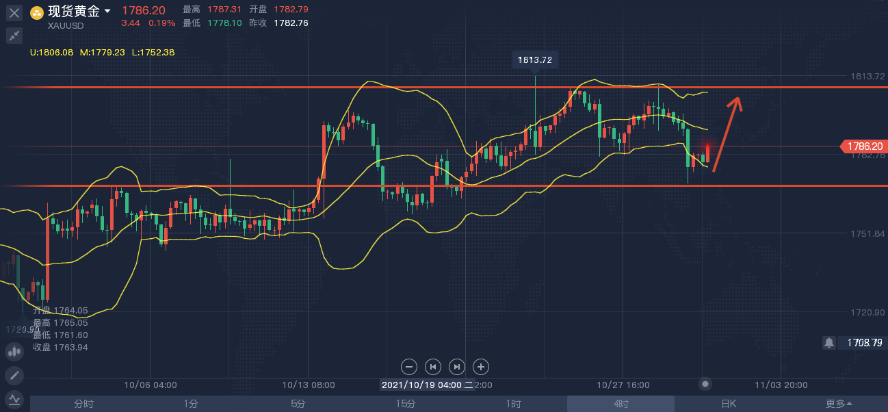
Task: Switch to the 日K timeframe tab
Action: coord(728,404)
